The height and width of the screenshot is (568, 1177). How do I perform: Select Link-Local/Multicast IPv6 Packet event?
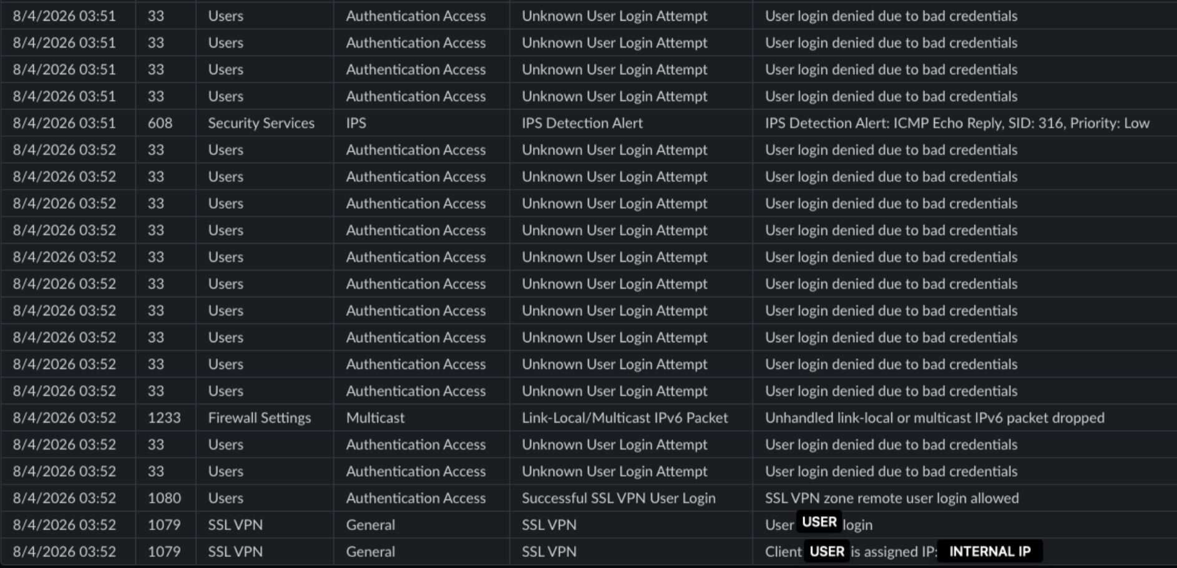click(x=625, y=418)
